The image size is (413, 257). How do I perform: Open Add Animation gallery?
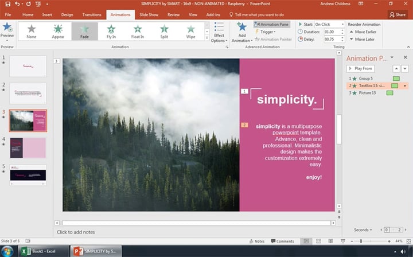(242, 32)
